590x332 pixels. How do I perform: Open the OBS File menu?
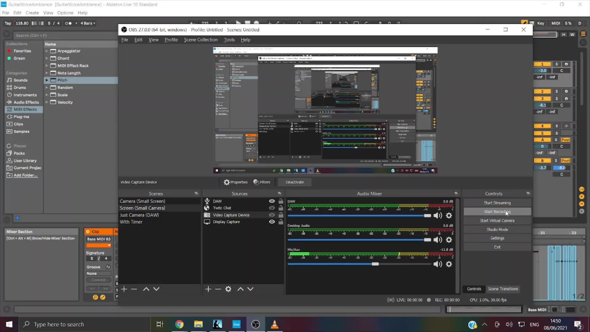[x=125, y=40]
